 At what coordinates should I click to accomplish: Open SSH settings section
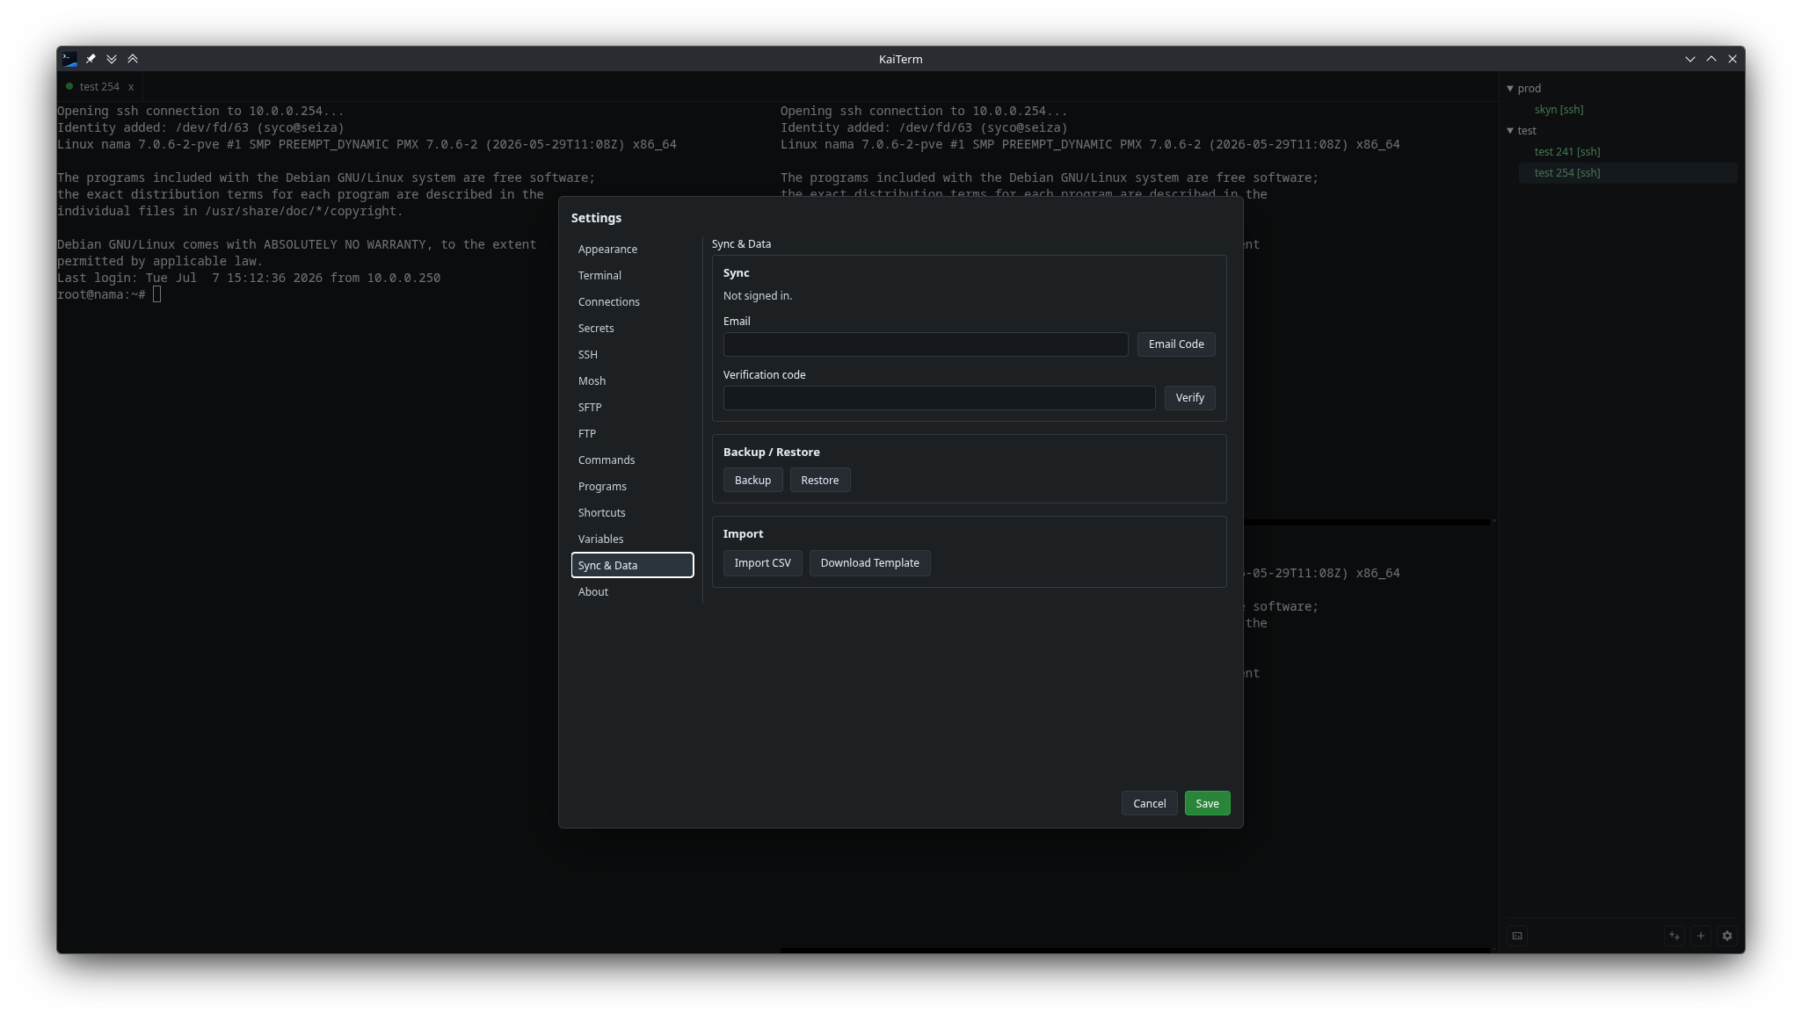632,355
